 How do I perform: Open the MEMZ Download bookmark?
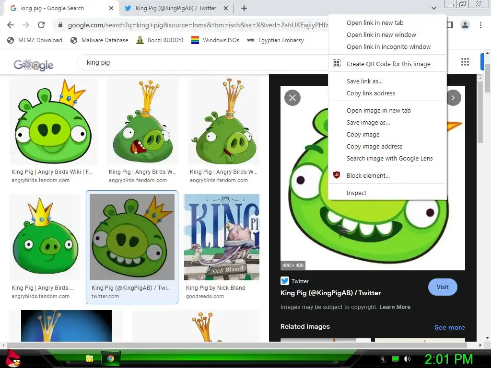point(35,40)
